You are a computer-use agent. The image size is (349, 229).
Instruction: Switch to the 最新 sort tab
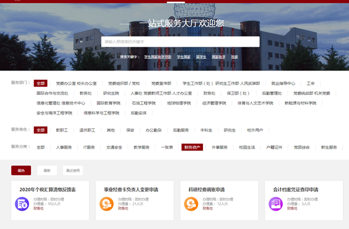click(47, 170)
